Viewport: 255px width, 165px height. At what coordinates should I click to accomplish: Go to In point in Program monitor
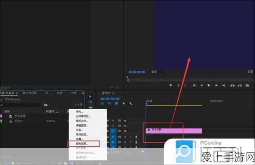click(x=195, y=85)
